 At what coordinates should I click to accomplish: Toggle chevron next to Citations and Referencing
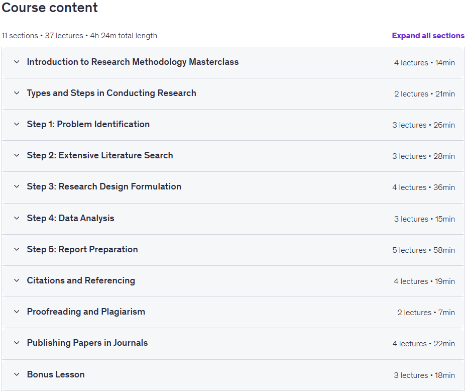(17, 280)
